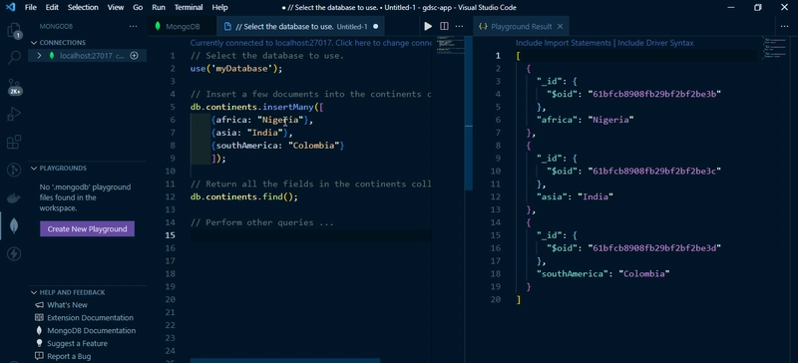This screenshot has width=798, height=363.
Task: Click the southAmerica: "Colombia" code line
Action: [x=278, y=146]
